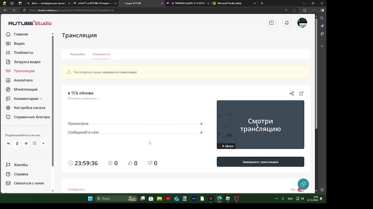Click the Telegram social icon
The height and width of the screenshot is (209, 373).
(x=26, y=143)
